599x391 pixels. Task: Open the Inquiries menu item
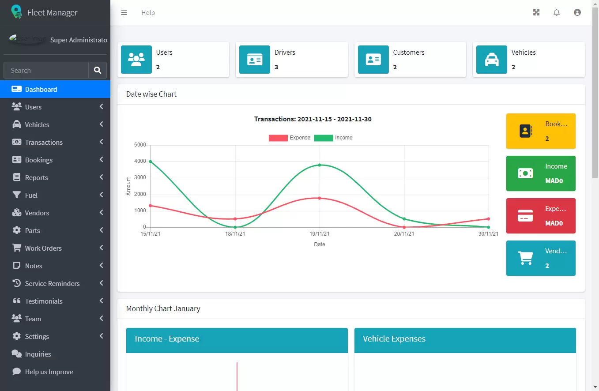tap(55, 354)
